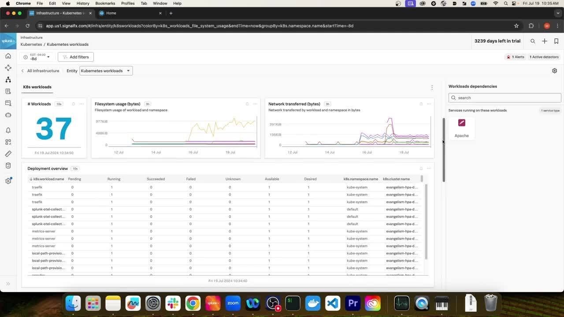Select the K8s workloads tab
This screenshot has height=317, width=564.
(x=37, y=87)
